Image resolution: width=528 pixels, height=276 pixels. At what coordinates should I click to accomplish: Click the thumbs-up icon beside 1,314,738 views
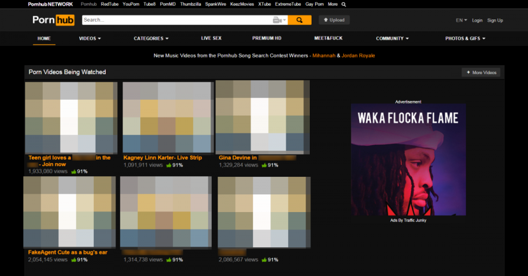click(169, 260)
